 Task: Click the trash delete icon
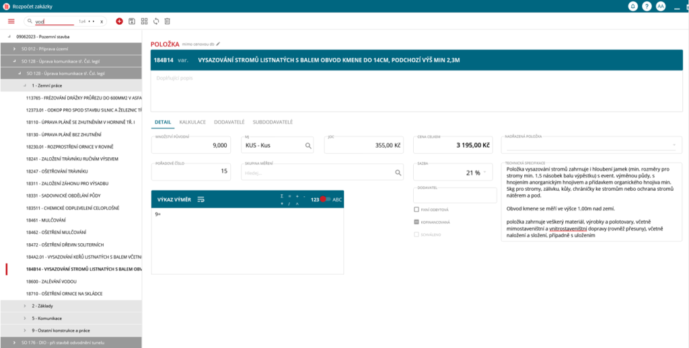pos(168,21)
